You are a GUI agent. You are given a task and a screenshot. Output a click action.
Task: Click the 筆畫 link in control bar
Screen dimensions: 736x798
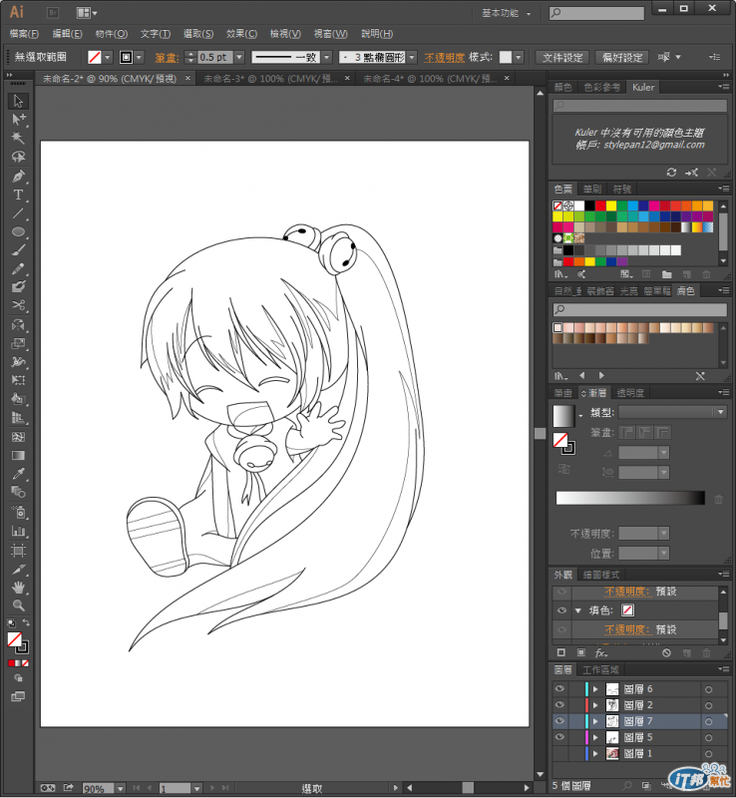167,58
